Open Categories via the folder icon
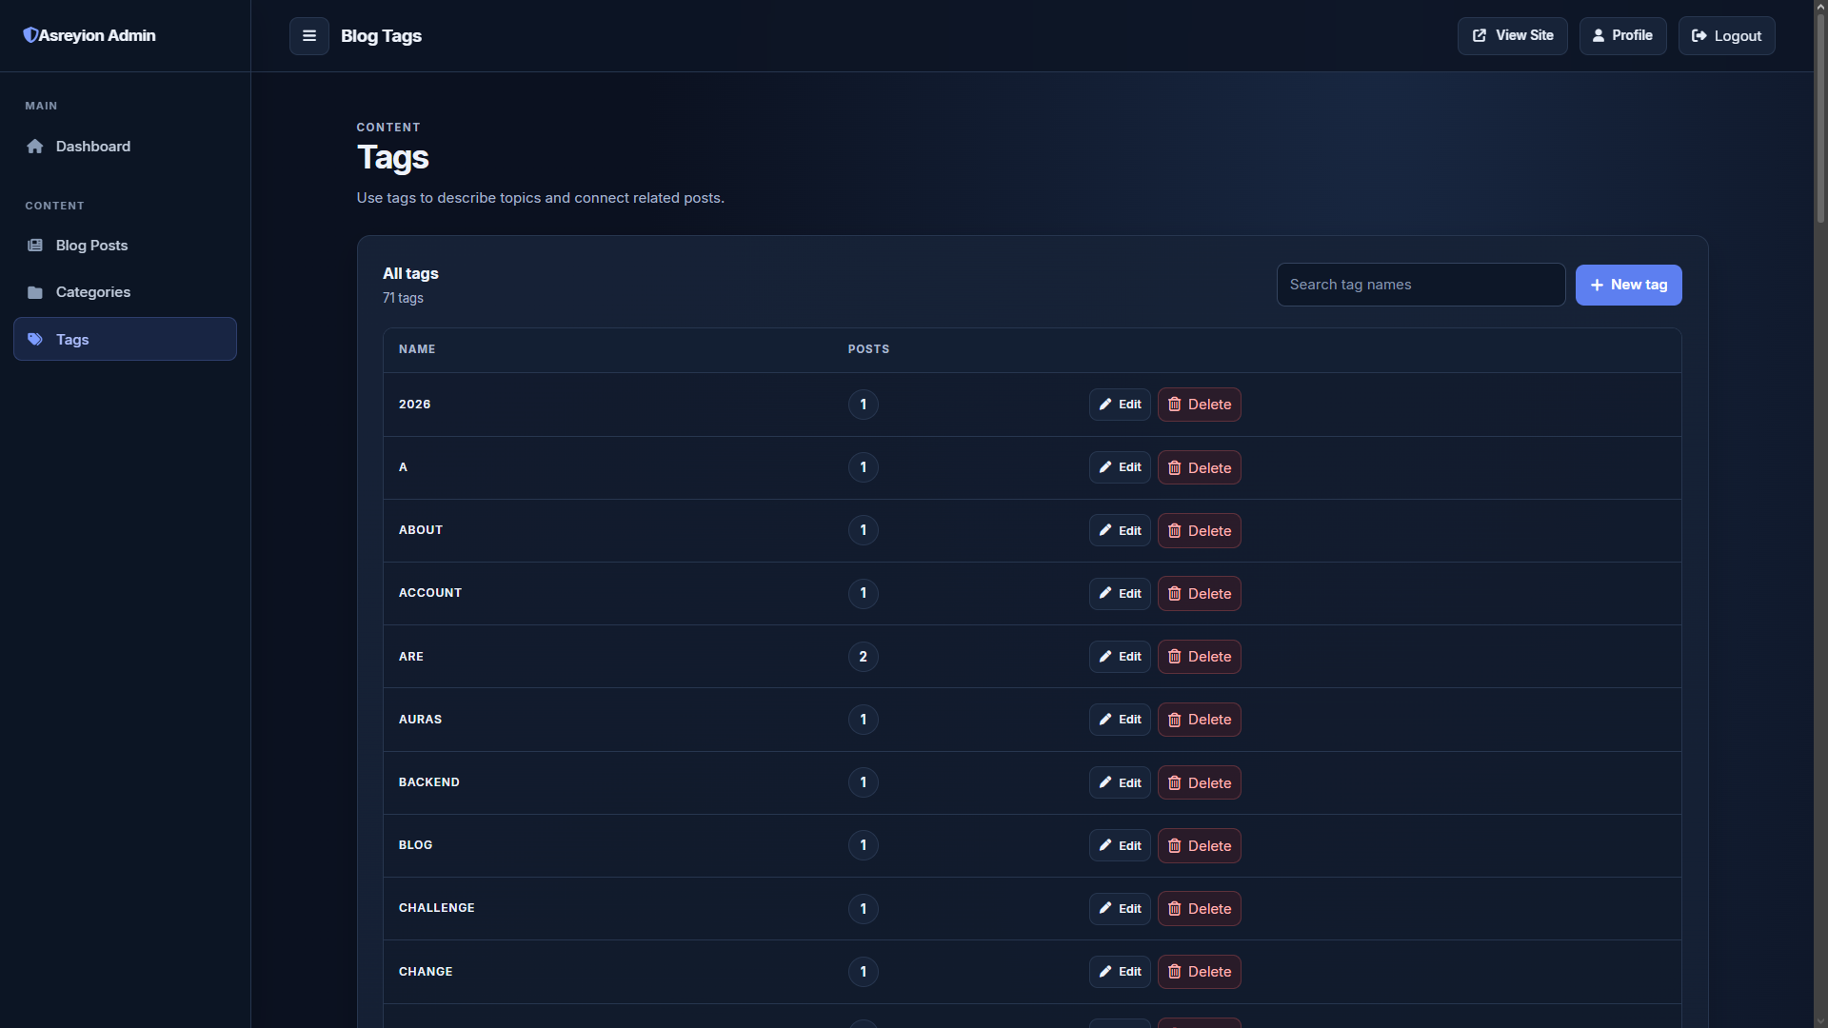This screenshot has height=1028, width=1828. (x=35, y=292)
